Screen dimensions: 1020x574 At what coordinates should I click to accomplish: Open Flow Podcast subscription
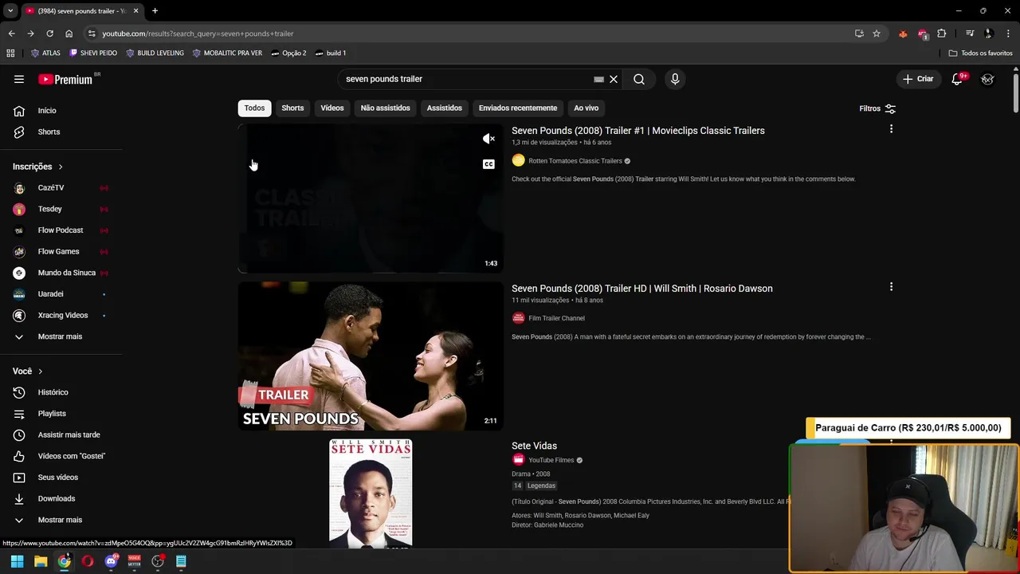[61, 230]
